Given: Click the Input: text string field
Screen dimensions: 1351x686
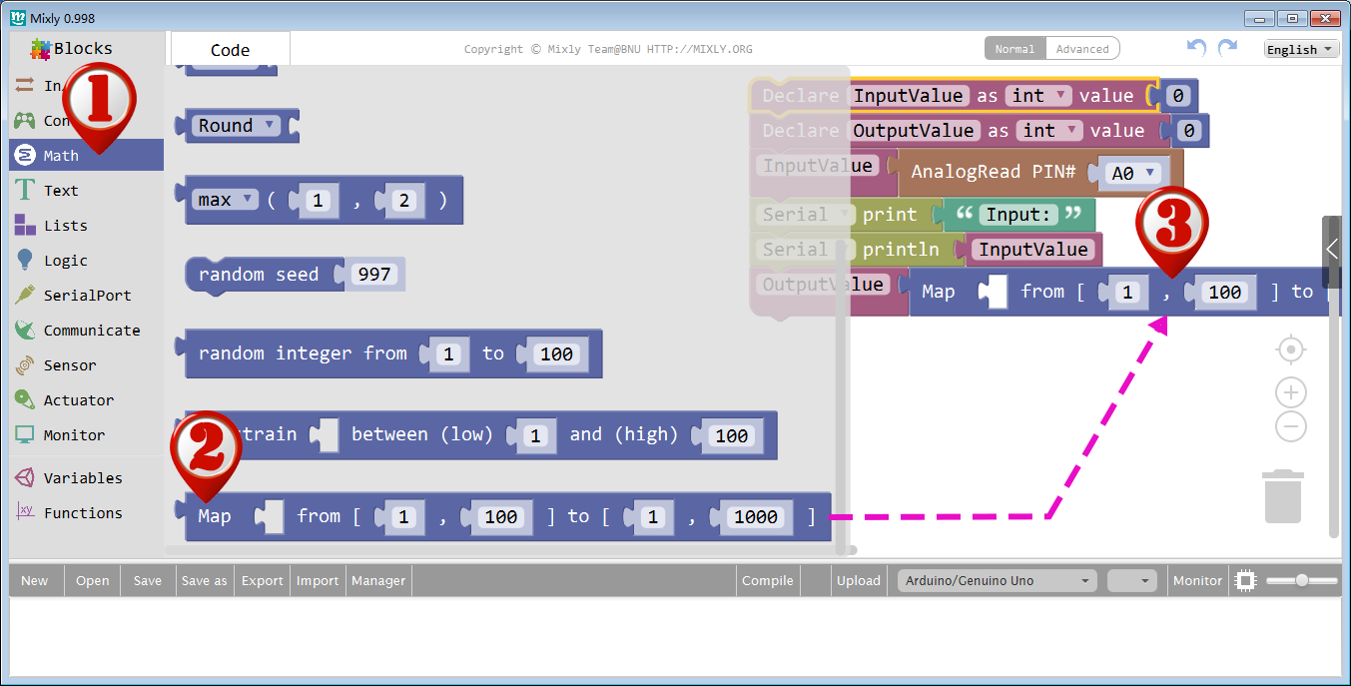Looking at the screenshot, I should coord(1018,215).
